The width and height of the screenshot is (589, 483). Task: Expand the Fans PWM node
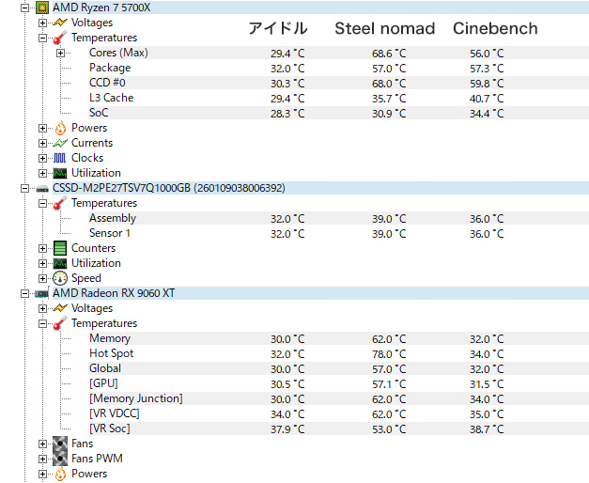42,459
